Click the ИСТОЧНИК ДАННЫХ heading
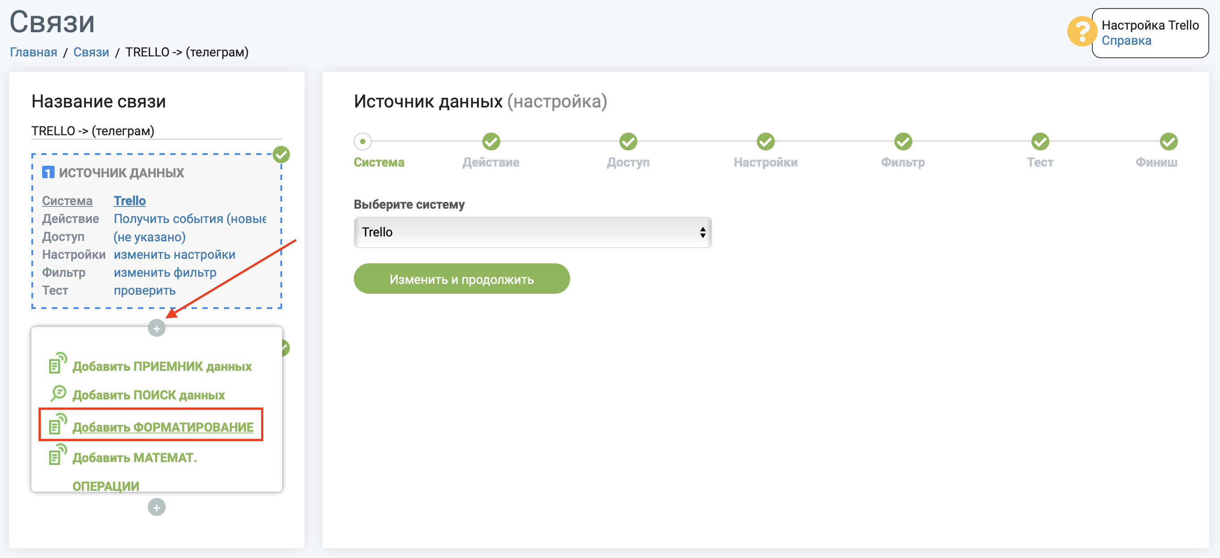 (x=121, y=173)
